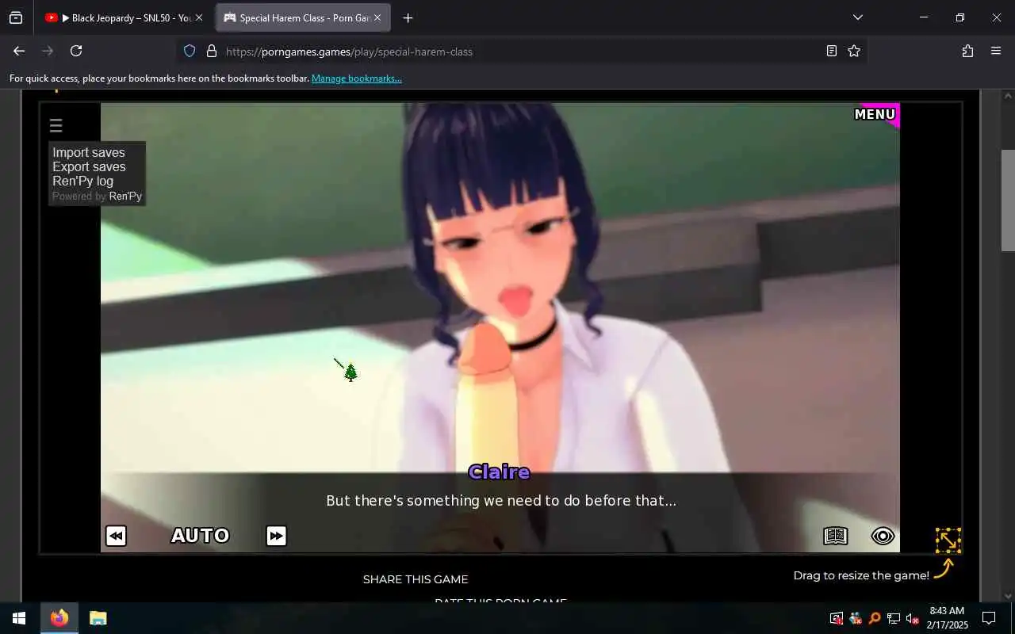Click Firefox in the taskbar

point(59,618)
